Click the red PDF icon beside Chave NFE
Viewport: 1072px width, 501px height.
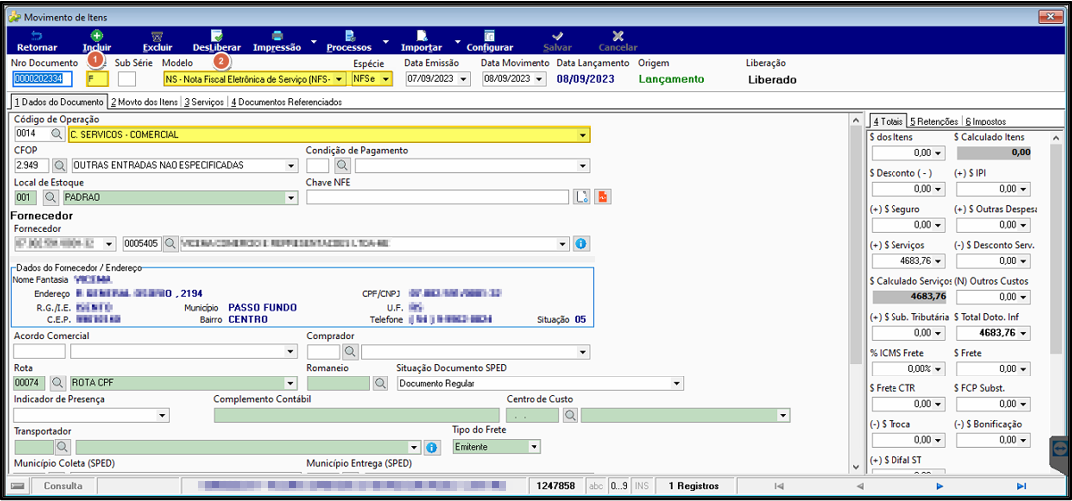(602, 197)
